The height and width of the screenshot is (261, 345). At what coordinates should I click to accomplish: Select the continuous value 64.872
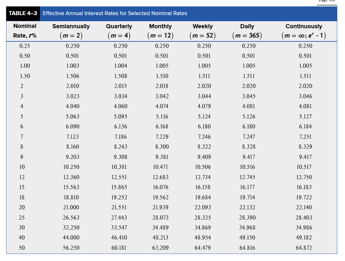point(304,248)
